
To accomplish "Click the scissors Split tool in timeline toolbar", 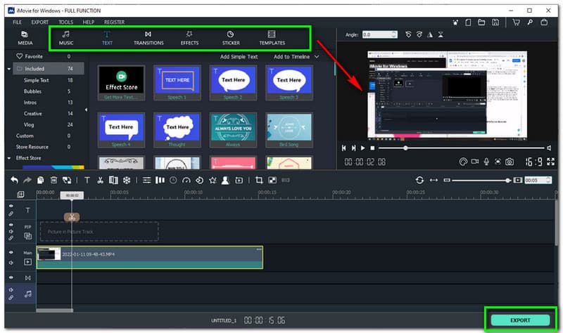I will [x=100, y=181].
